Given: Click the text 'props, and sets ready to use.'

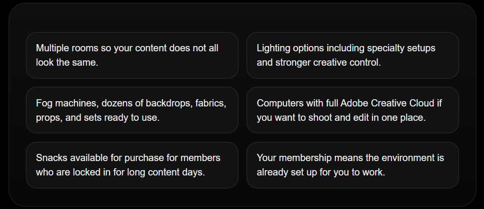Looking at the screenshot, I should (98, 117).
